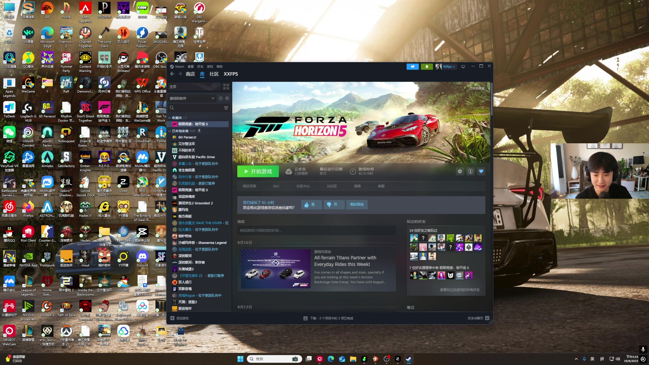Select 超自然车旅 Pacific Drive in library
649x365 pixels.
click(196, 157)
